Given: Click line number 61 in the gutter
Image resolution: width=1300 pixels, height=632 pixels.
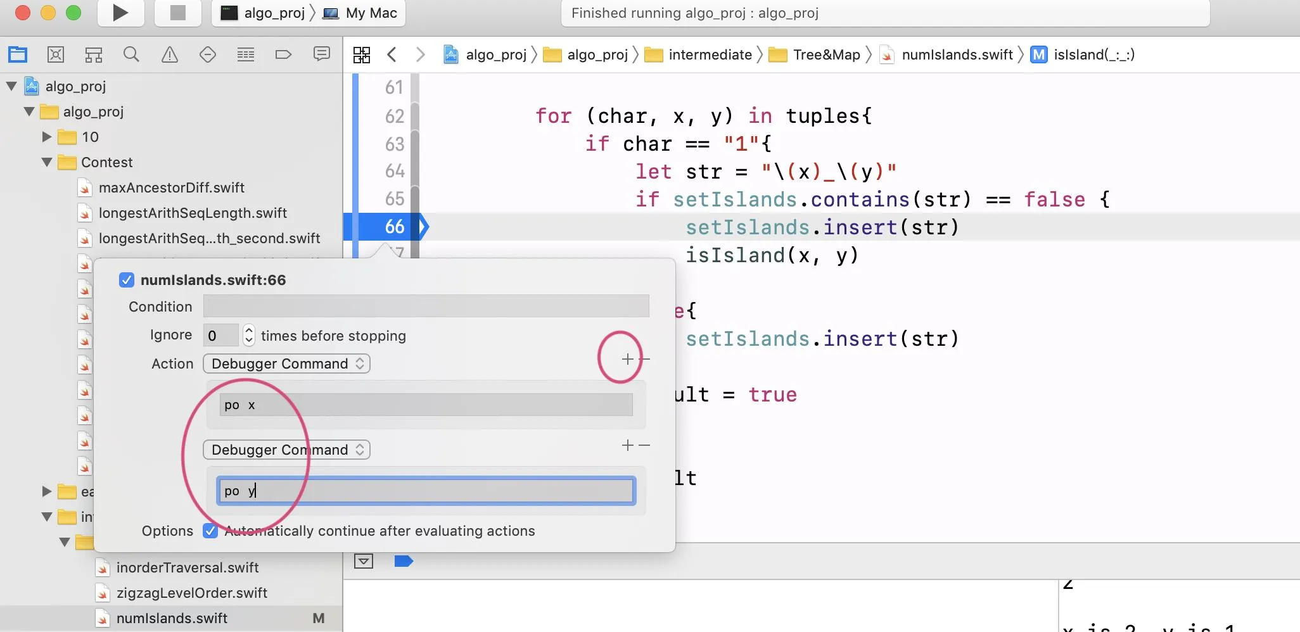Looking at the screenshot, I should coord(394,87).
